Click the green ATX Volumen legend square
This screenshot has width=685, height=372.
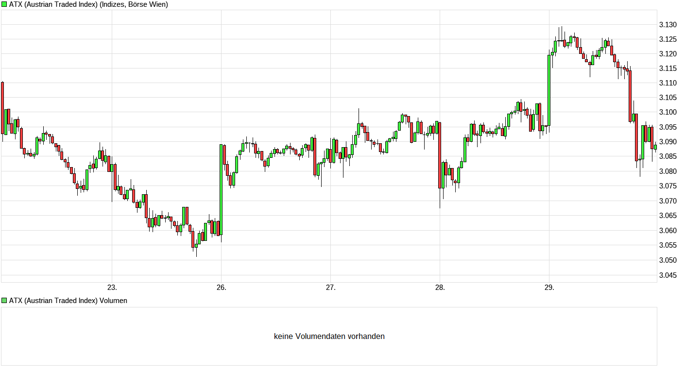click(x=4, y=301)
